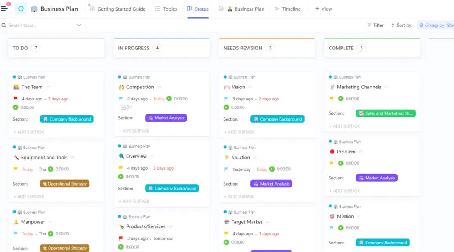Viewport: 454px width, 252px height.
Task: Switch to the Timeline tab
Action: tap(287, 9)
